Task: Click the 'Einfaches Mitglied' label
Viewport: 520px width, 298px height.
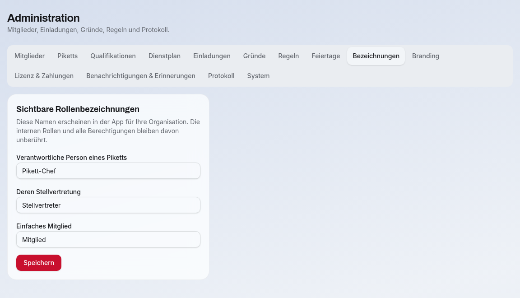Action: [44, 226]
